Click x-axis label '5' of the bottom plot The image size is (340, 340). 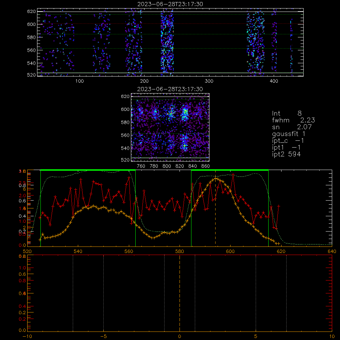click(x=256, y=337)
